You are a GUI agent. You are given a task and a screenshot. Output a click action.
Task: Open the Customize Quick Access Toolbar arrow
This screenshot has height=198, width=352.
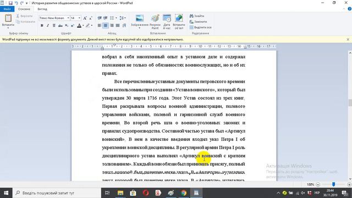(27, 3)
